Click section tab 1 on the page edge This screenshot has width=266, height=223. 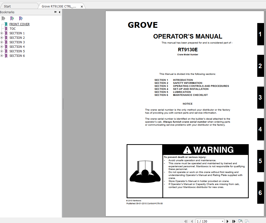click(260, 34)
